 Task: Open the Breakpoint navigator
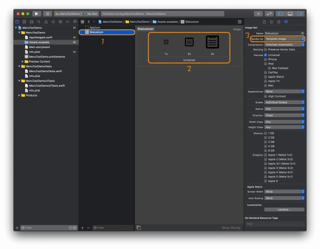[68, 22]
